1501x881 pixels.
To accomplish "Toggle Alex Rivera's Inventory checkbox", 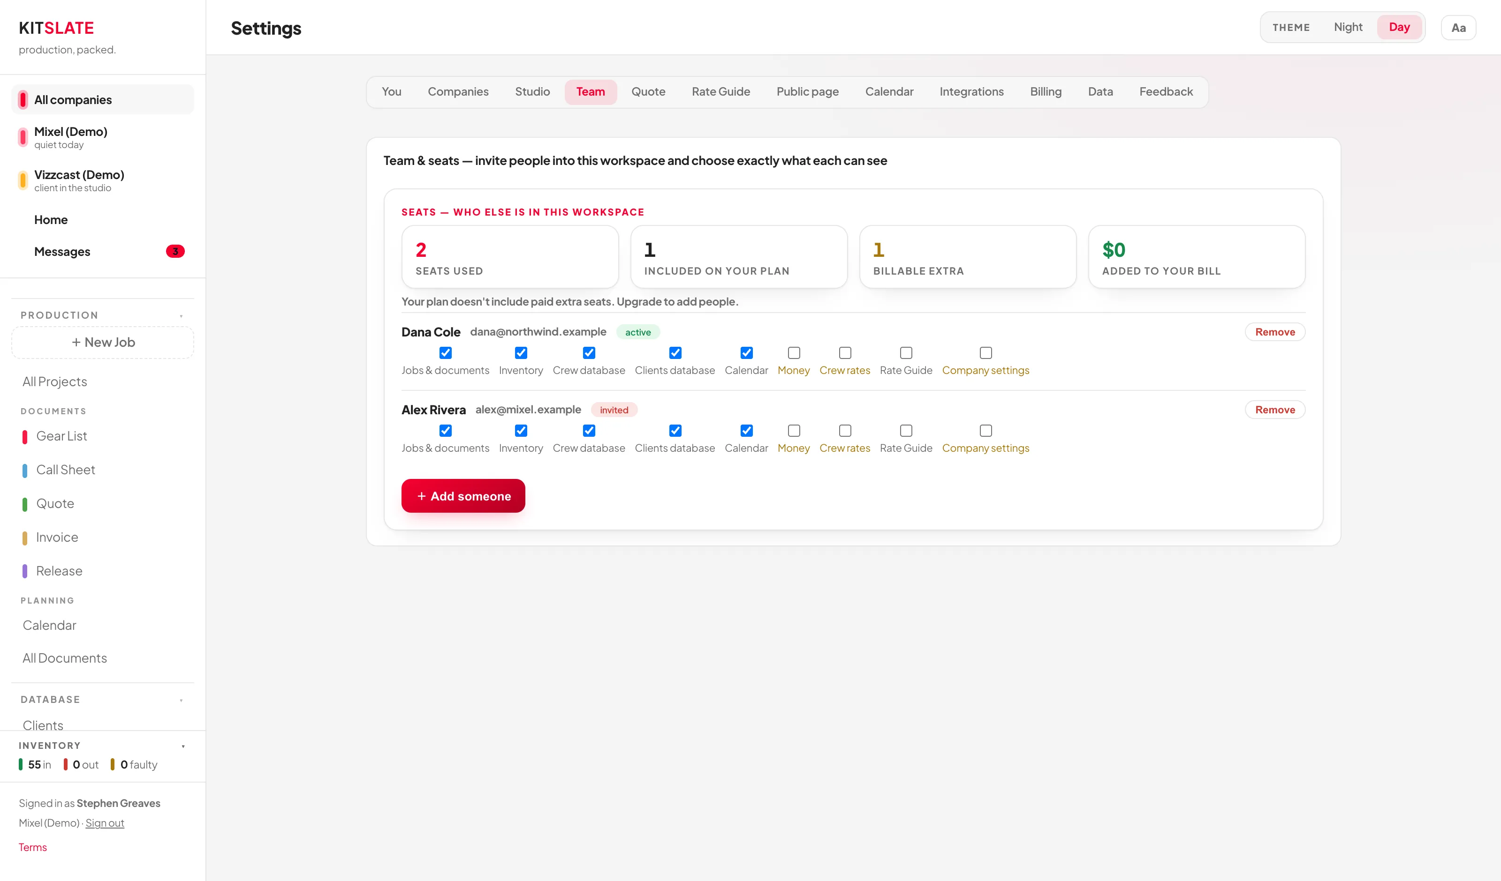I will click(521, 430).
